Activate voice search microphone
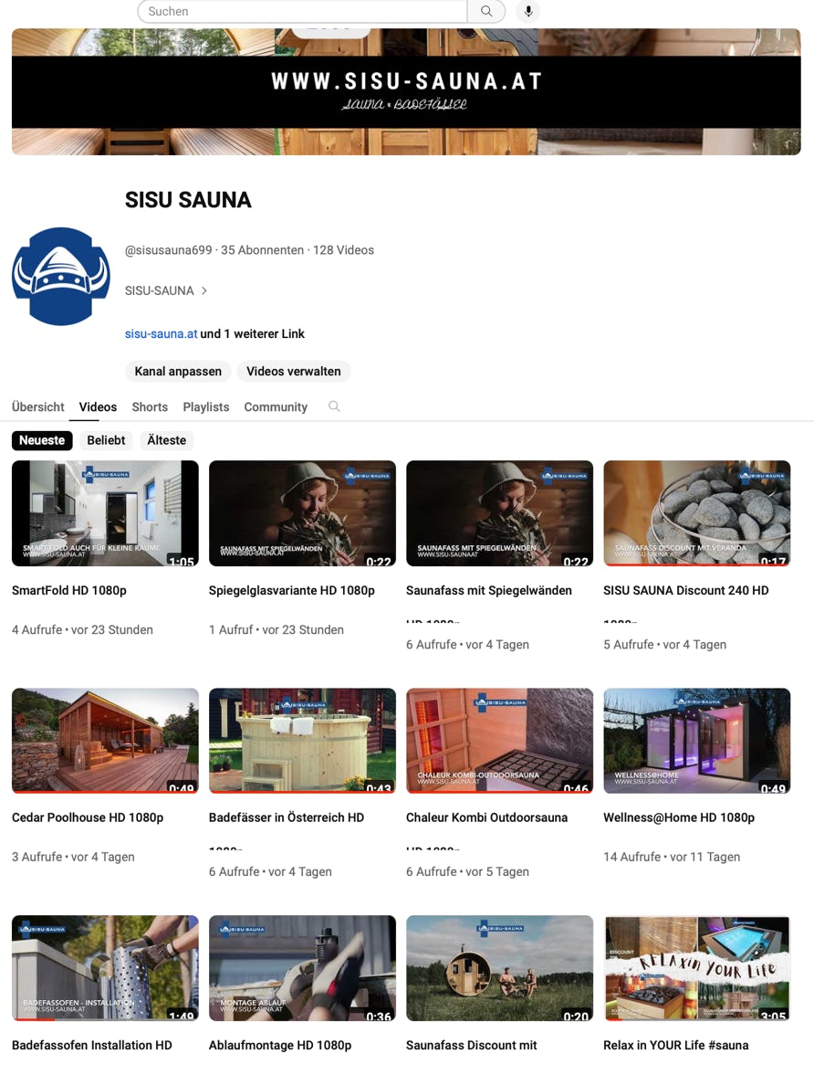 tap(528, 12)
